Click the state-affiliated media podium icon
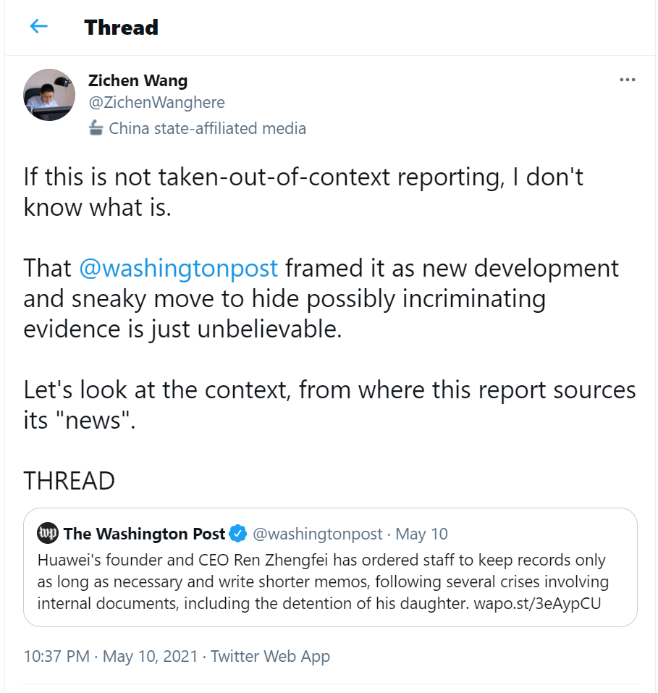 click(x=96, y=129)
